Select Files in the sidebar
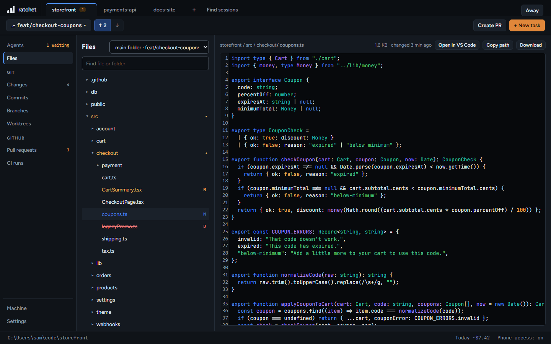The height and width of the screenshot is (344, 551). [x=38, y=58]
